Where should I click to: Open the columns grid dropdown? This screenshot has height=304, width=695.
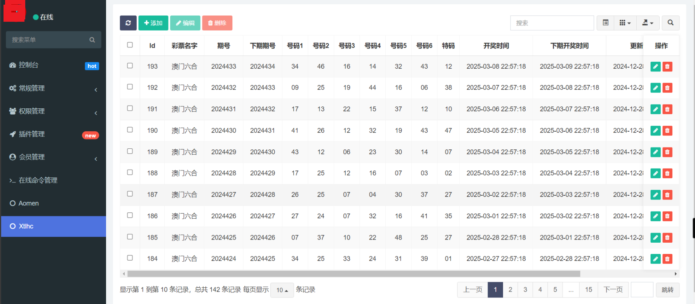625,23
